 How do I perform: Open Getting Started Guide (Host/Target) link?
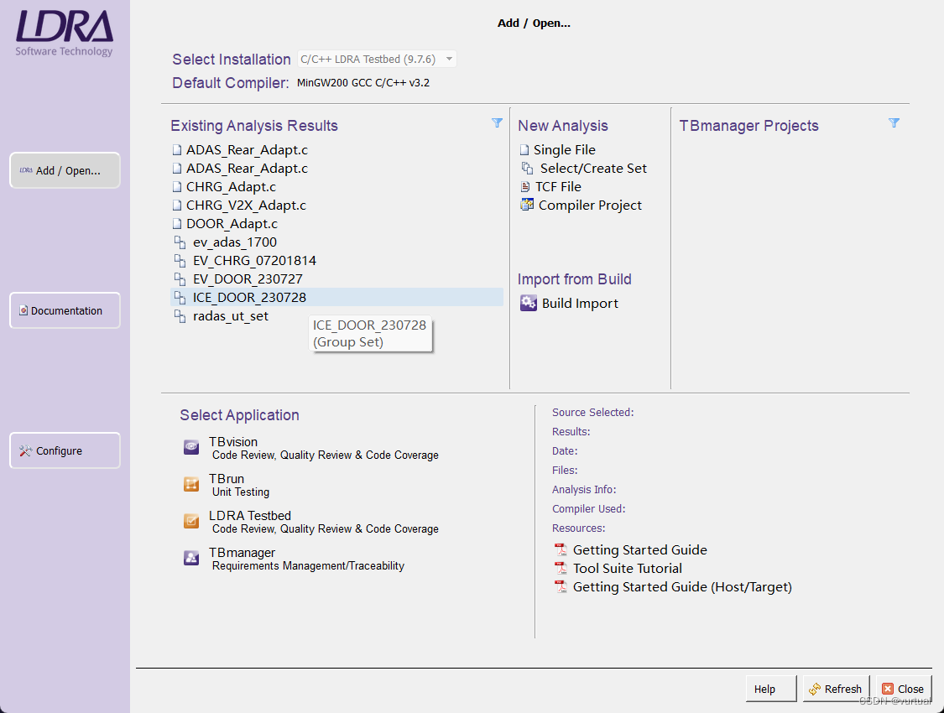(x=682, y=586)
